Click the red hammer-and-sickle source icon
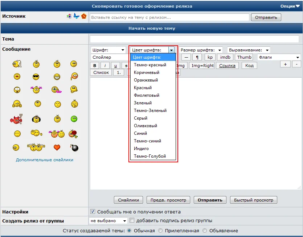This screenshot has height=237, width=303. [x=84, y=16]
